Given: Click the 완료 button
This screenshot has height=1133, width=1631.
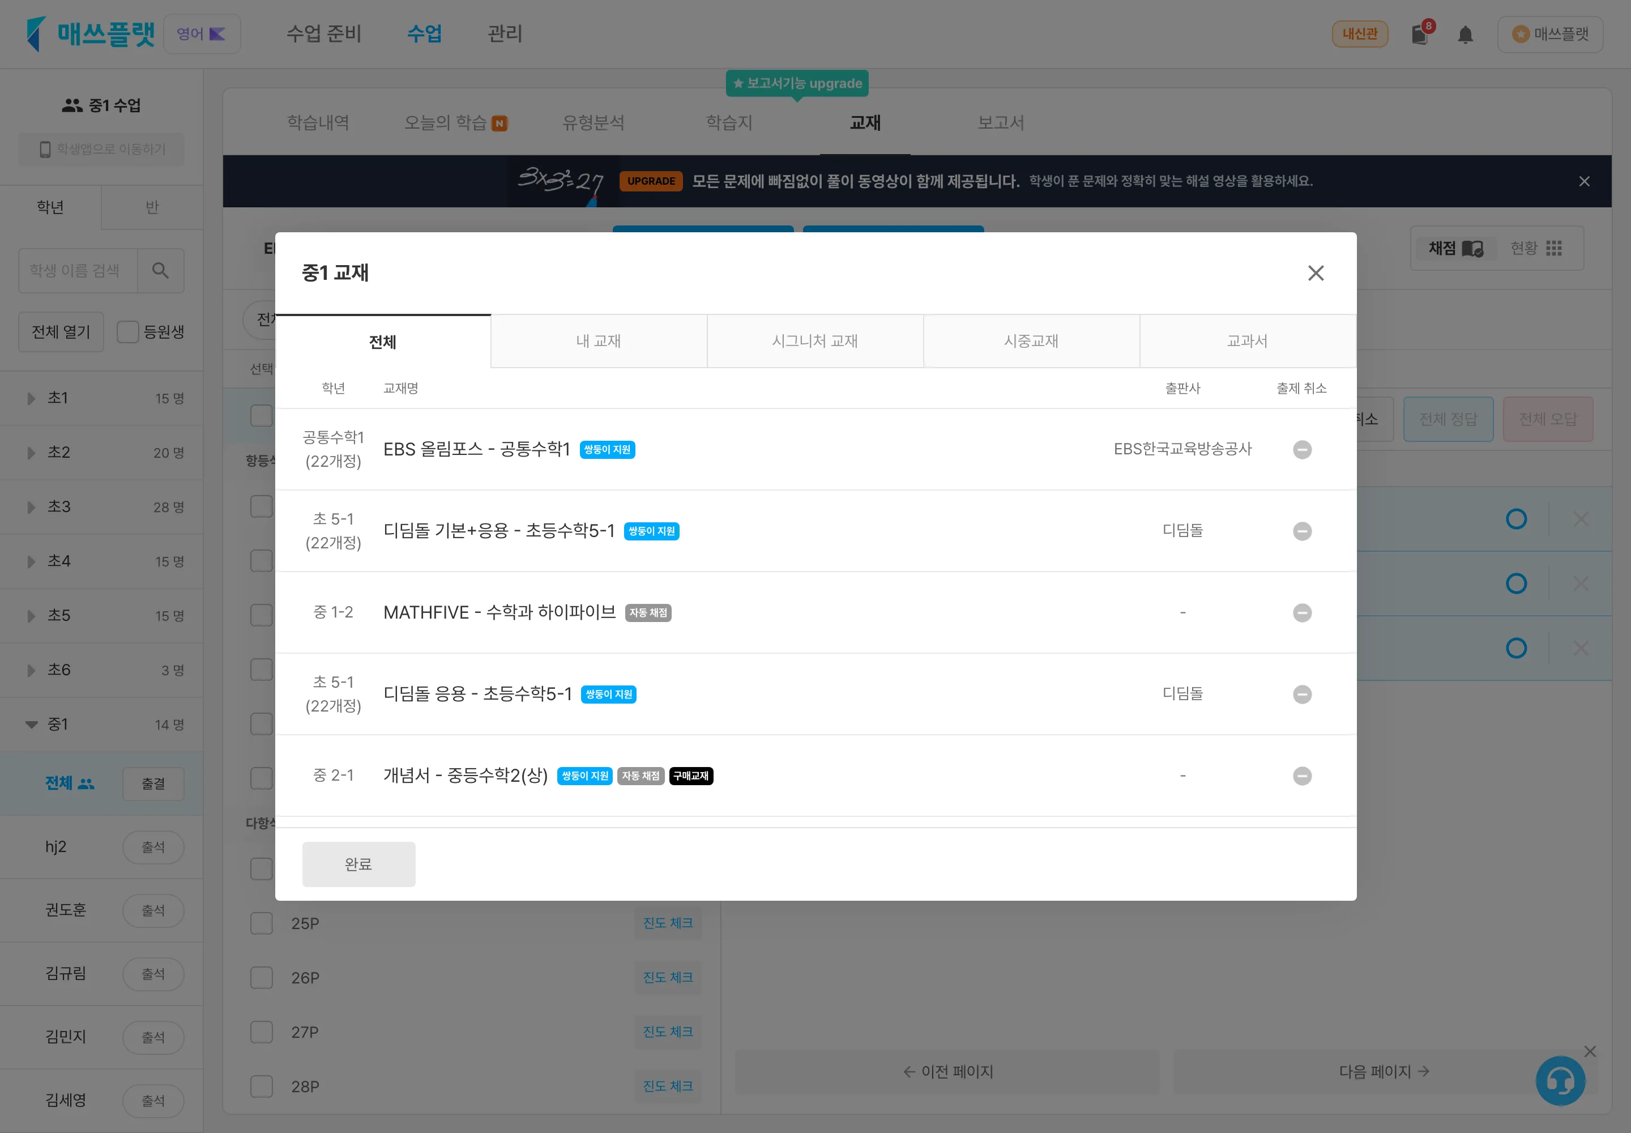Looking at the screenshot, I should (358, 864).
